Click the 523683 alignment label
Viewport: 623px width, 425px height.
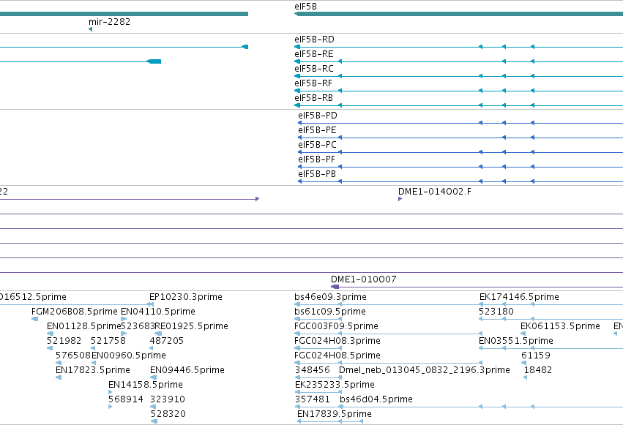pos(138,326)
